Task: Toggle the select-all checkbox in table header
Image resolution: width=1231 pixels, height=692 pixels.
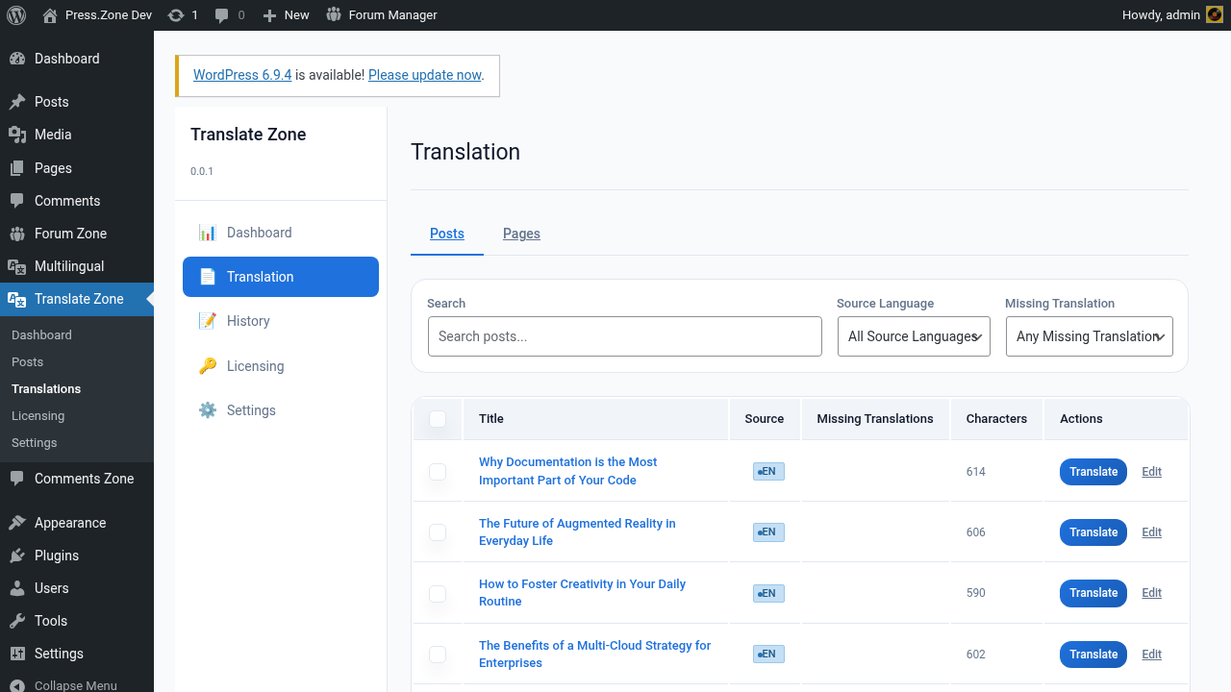Action: pyautogui.click(x=438, y=419)
